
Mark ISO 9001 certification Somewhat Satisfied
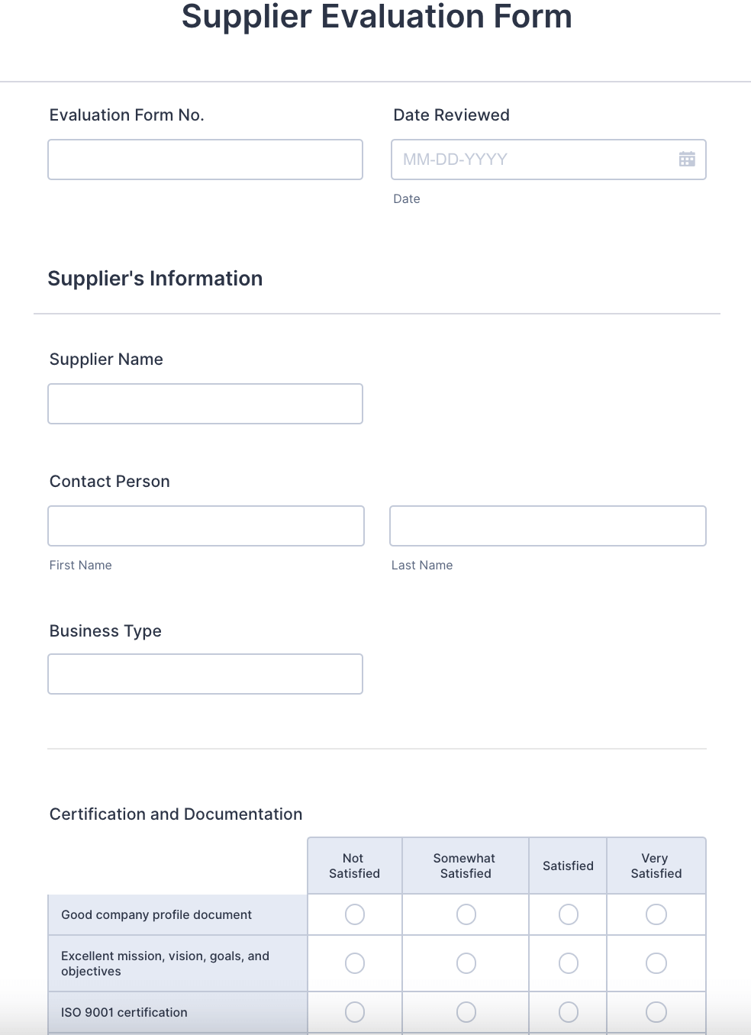[x=466, y=1012]
